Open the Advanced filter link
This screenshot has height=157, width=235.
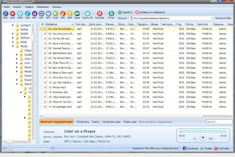click(x=224, y=18)
